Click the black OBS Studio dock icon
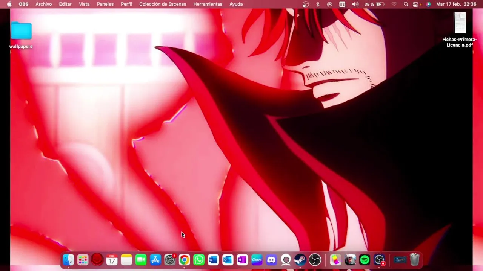Image resolution: width=483 pixels, height=271 pixels. (315, 260)
